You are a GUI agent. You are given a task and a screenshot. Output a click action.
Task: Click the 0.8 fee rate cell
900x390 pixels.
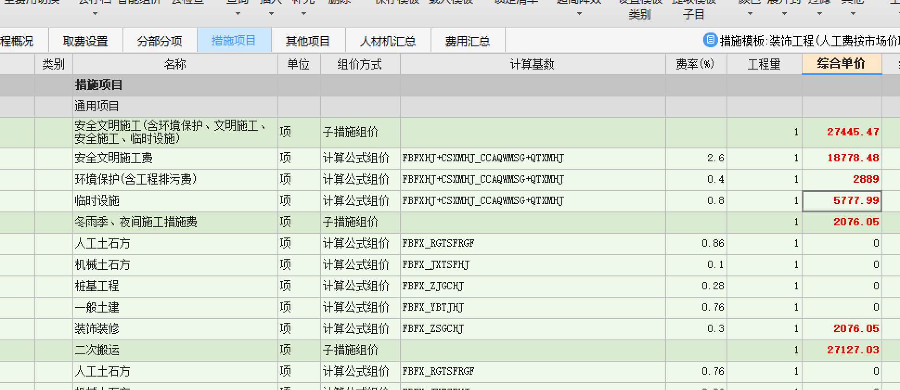pos(696,201)
